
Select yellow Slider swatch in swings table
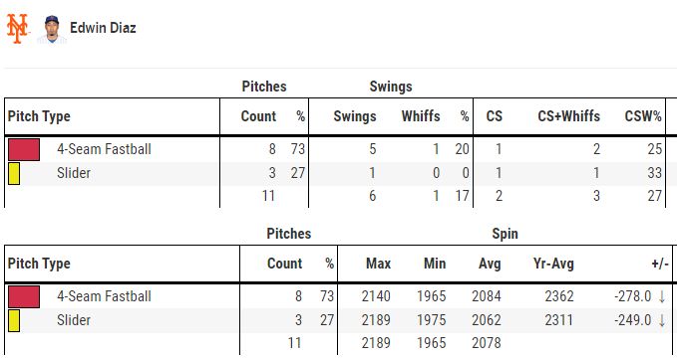[14, 173]
